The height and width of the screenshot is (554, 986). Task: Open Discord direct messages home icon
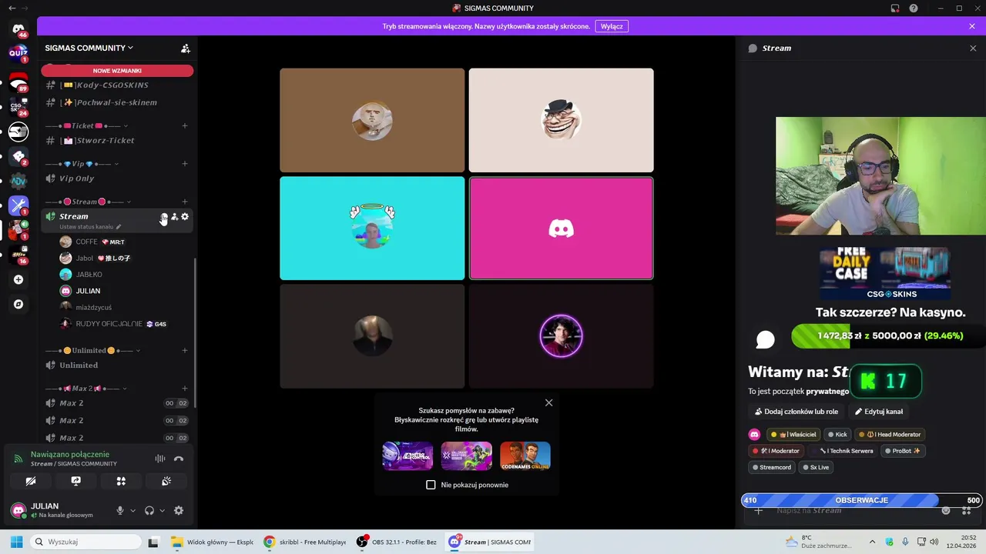[18, 29]
